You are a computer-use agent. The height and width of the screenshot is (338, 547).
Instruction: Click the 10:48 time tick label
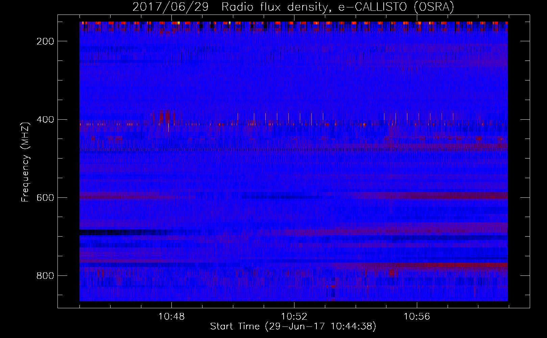(x=171, y=317)
